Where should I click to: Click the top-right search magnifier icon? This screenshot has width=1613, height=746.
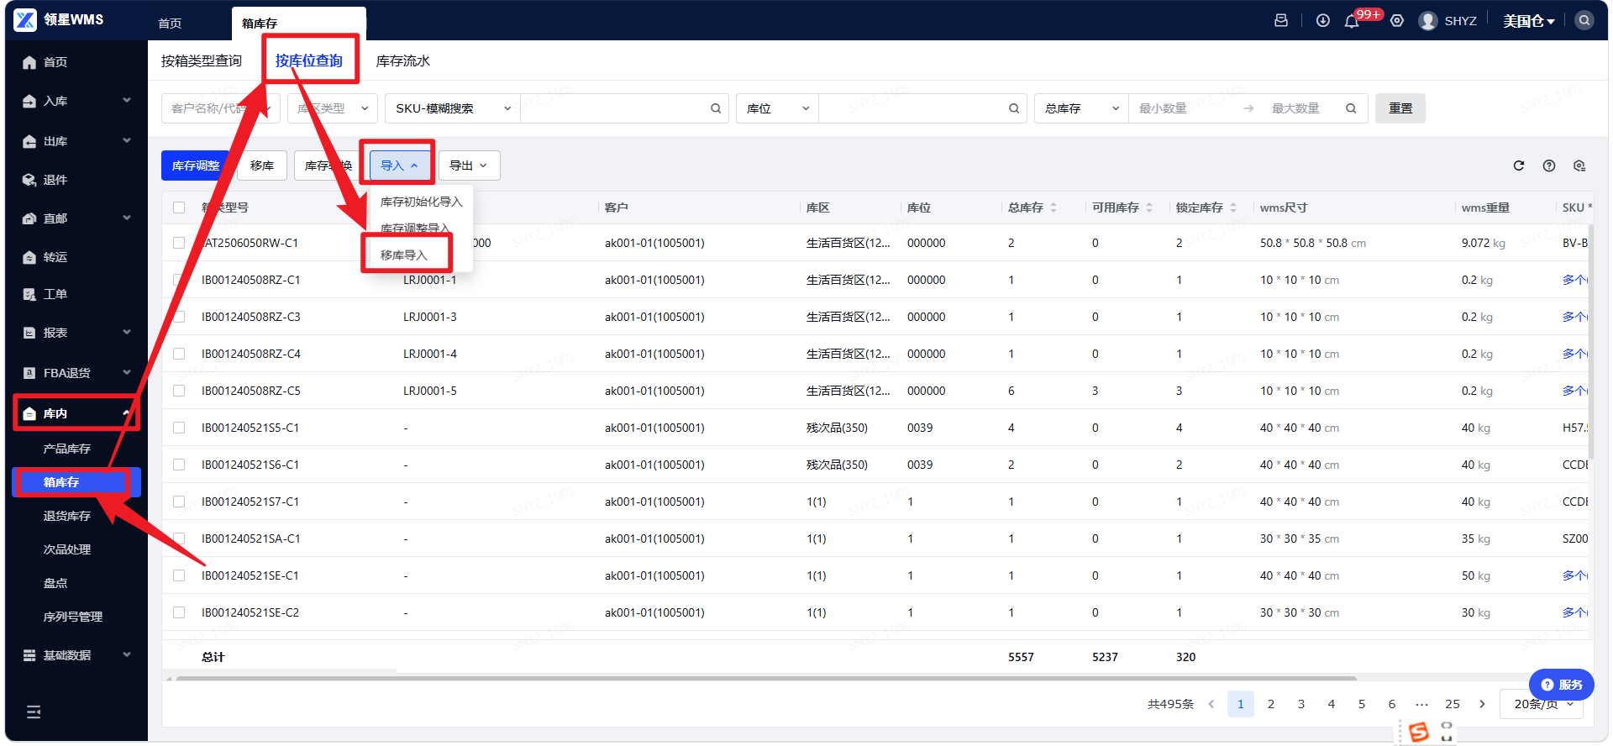point(1584,20)
